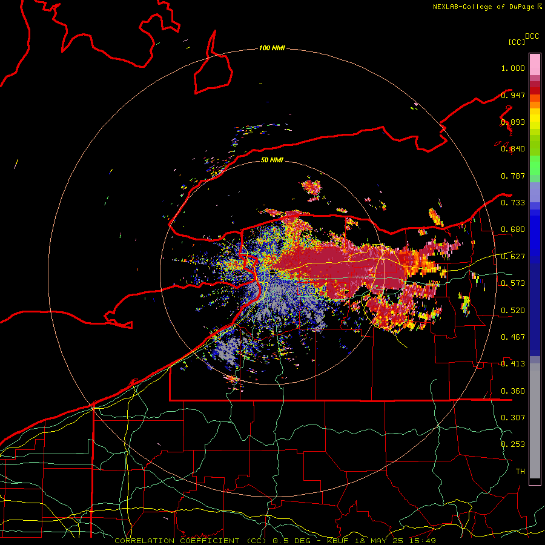Click the 0.573 color scale value
Screen dimensions: 545x545
point(513,283)
